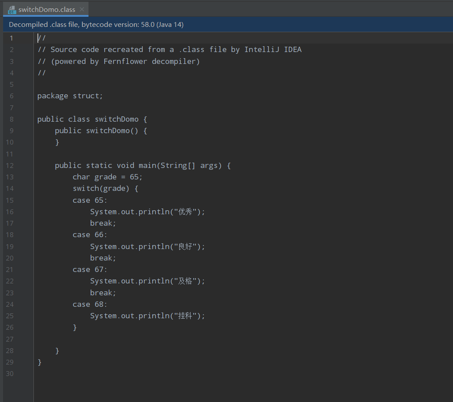453x402 pixels.
Task: Select the switchDomo.class editor tab
Action: point(46,10)
